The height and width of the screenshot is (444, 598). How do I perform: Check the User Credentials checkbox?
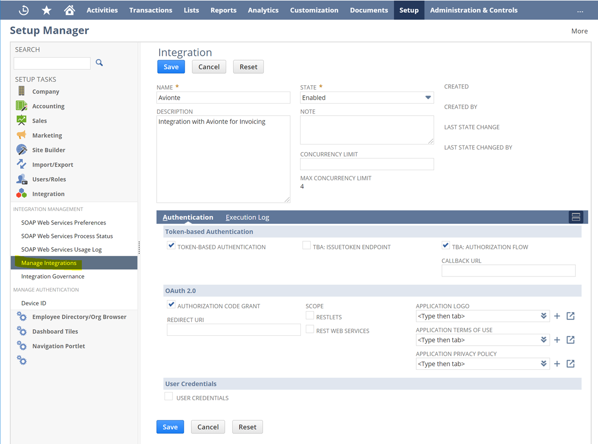click(x=168, y=397)
